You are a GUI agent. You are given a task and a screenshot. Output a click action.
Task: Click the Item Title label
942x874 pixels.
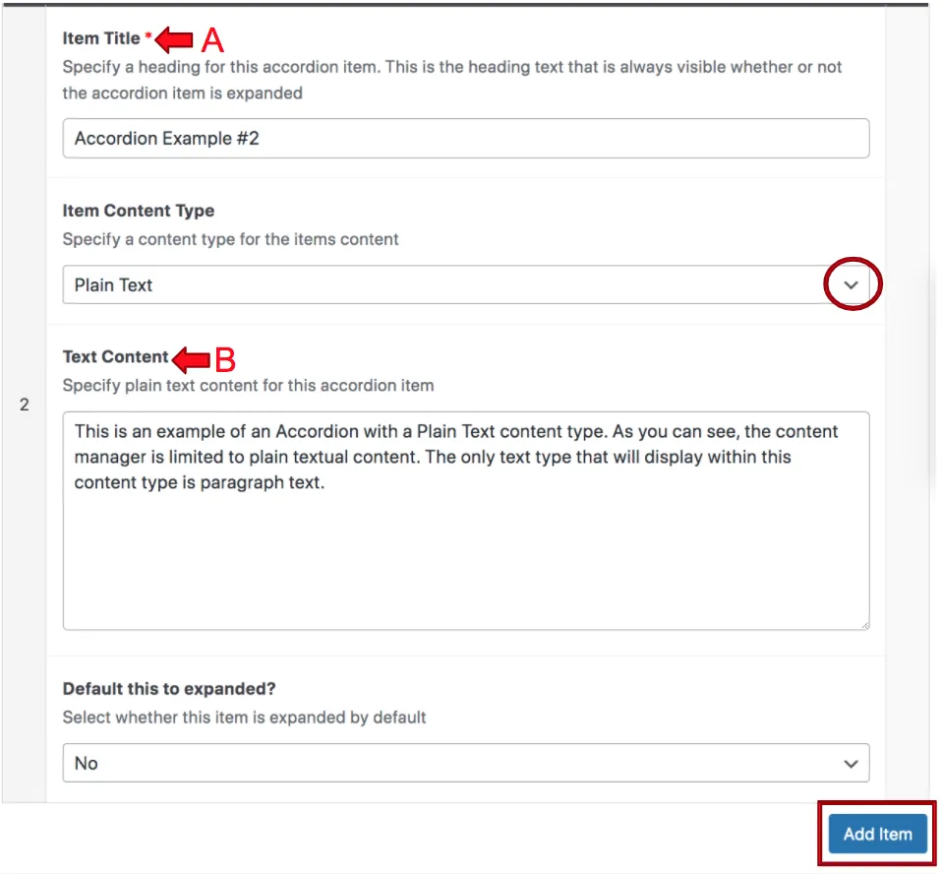coord(101,38)
